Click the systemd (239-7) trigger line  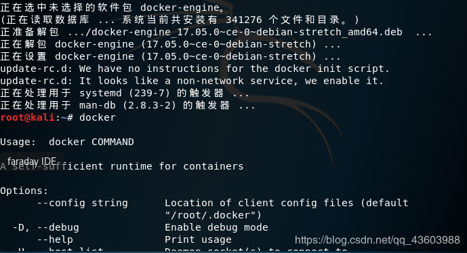125,93
